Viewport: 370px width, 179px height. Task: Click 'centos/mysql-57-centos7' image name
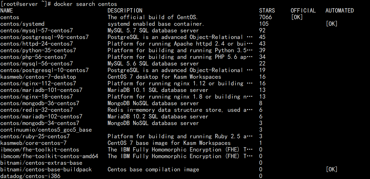(x=37, y=31)
